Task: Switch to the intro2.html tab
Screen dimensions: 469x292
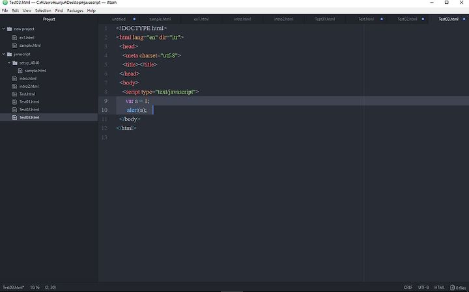Action: pyautogui.click(x=283, y=19)
